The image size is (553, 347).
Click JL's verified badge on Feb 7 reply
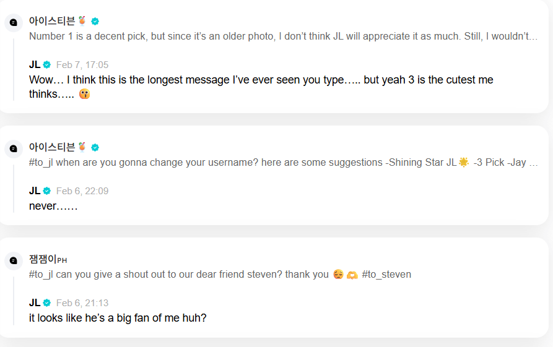click(x=47, y=64)
